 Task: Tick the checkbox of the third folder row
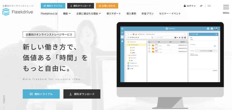[149, 52]
